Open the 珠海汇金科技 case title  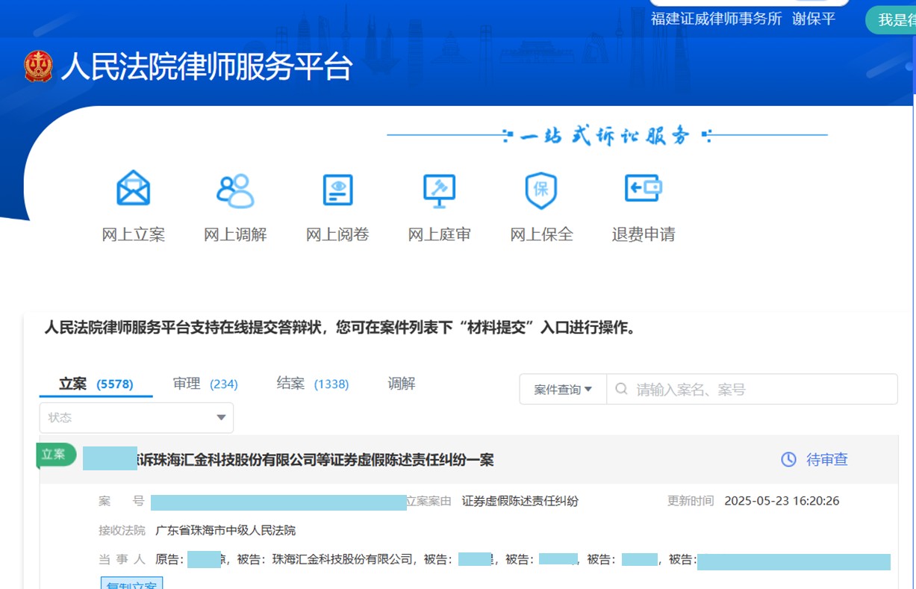(x=314, y=459)
